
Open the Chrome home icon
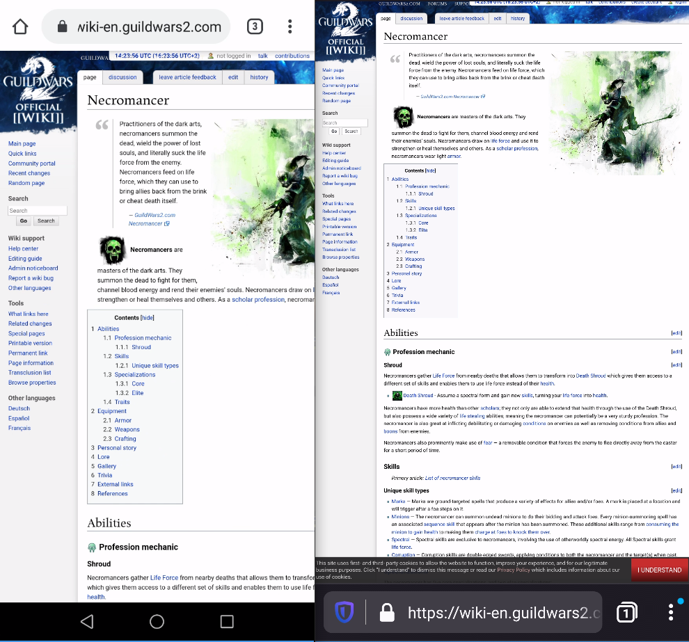(19, 25)
